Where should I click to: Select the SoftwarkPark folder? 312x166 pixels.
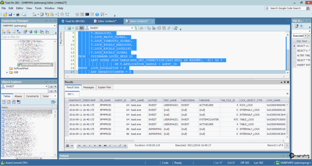click(x=21, y=68)
